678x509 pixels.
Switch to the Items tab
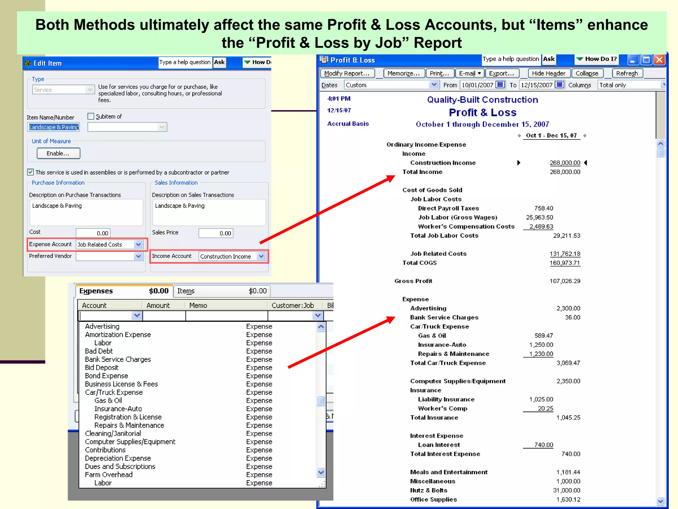(x=222, y=291)
